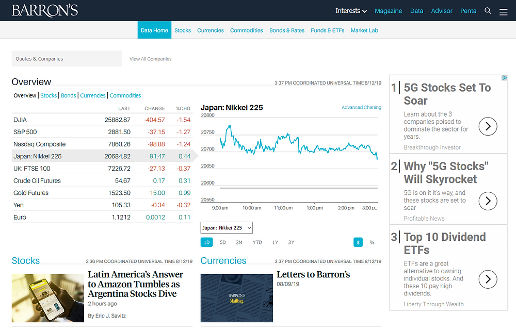Select the Currencies sub-tab under Overview
Image resolution: width=516 pixels, height=331 pixels.
[93, 95]
